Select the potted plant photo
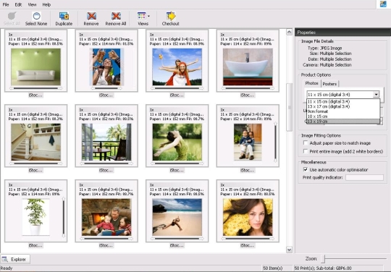391x272 pixels. click(x=36, y=217)
